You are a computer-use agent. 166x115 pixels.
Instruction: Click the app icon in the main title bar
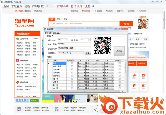2,2
